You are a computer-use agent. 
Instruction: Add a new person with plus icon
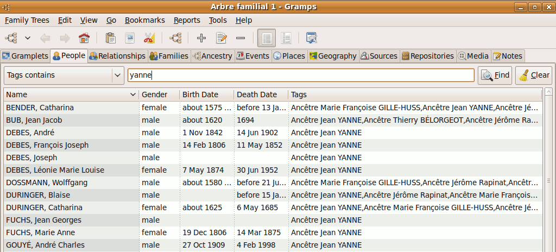201,38
